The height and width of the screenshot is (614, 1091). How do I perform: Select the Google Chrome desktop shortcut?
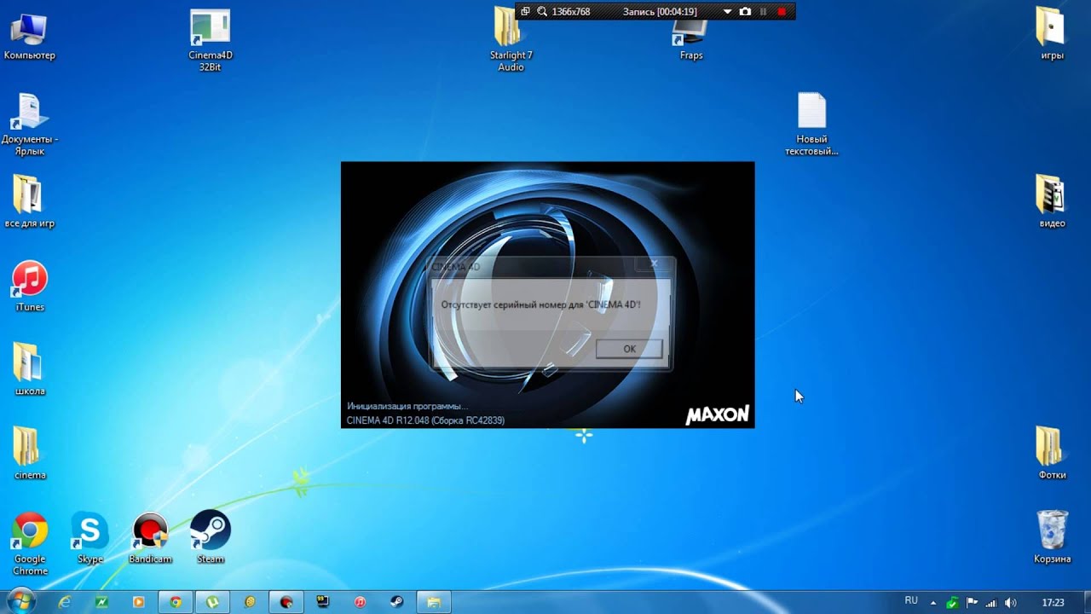pyautogui.click(x=30, y=544)
